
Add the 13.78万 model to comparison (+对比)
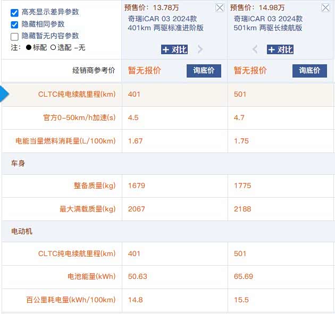coord(174,49)
